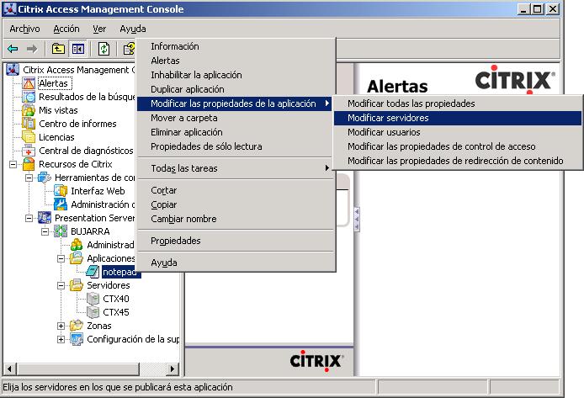Click the tree pane left scroll arrow

point(10,369)
